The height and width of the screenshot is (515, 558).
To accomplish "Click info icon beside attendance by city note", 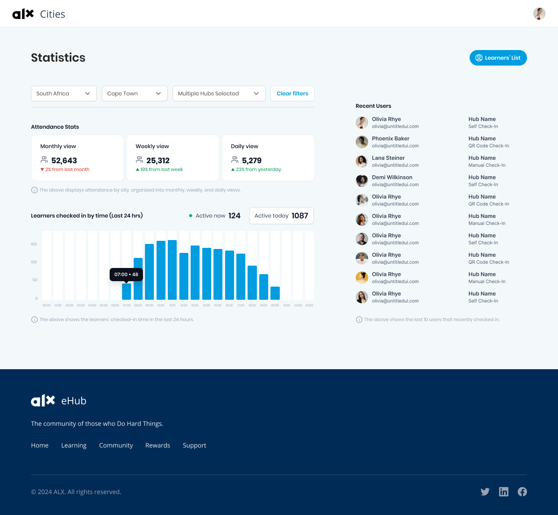I will pos(34,190).
